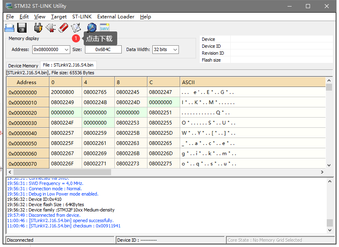
Task: Select the File : STLinkV2.J16.S4.bin tab
Action: pos(68,65)
